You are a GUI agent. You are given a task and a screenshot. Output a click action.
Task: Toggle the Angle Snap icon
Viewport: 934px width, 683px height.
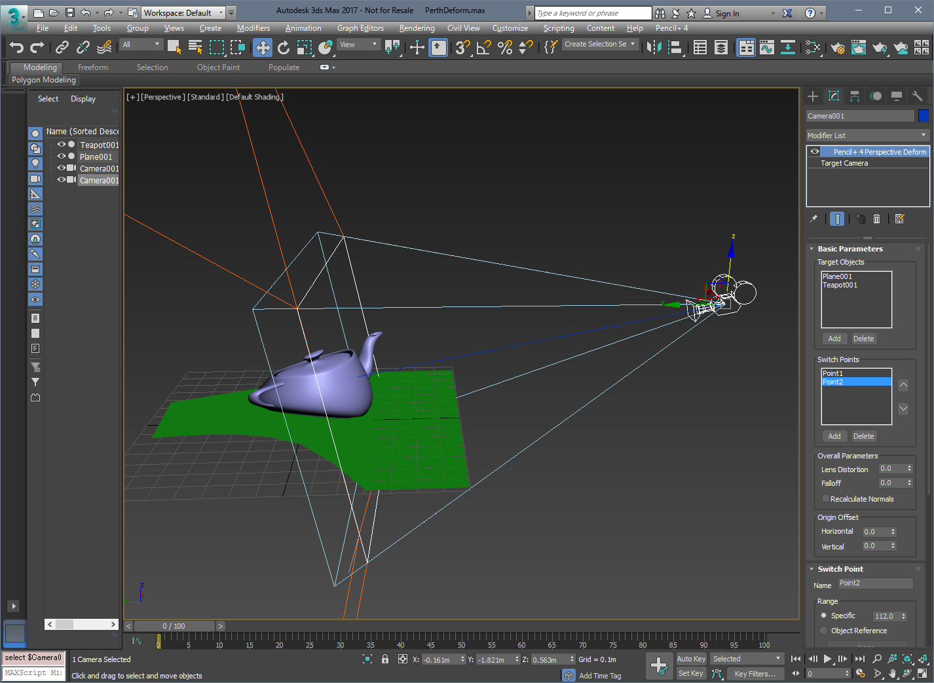pyautogui.click(x=483, y=47)
